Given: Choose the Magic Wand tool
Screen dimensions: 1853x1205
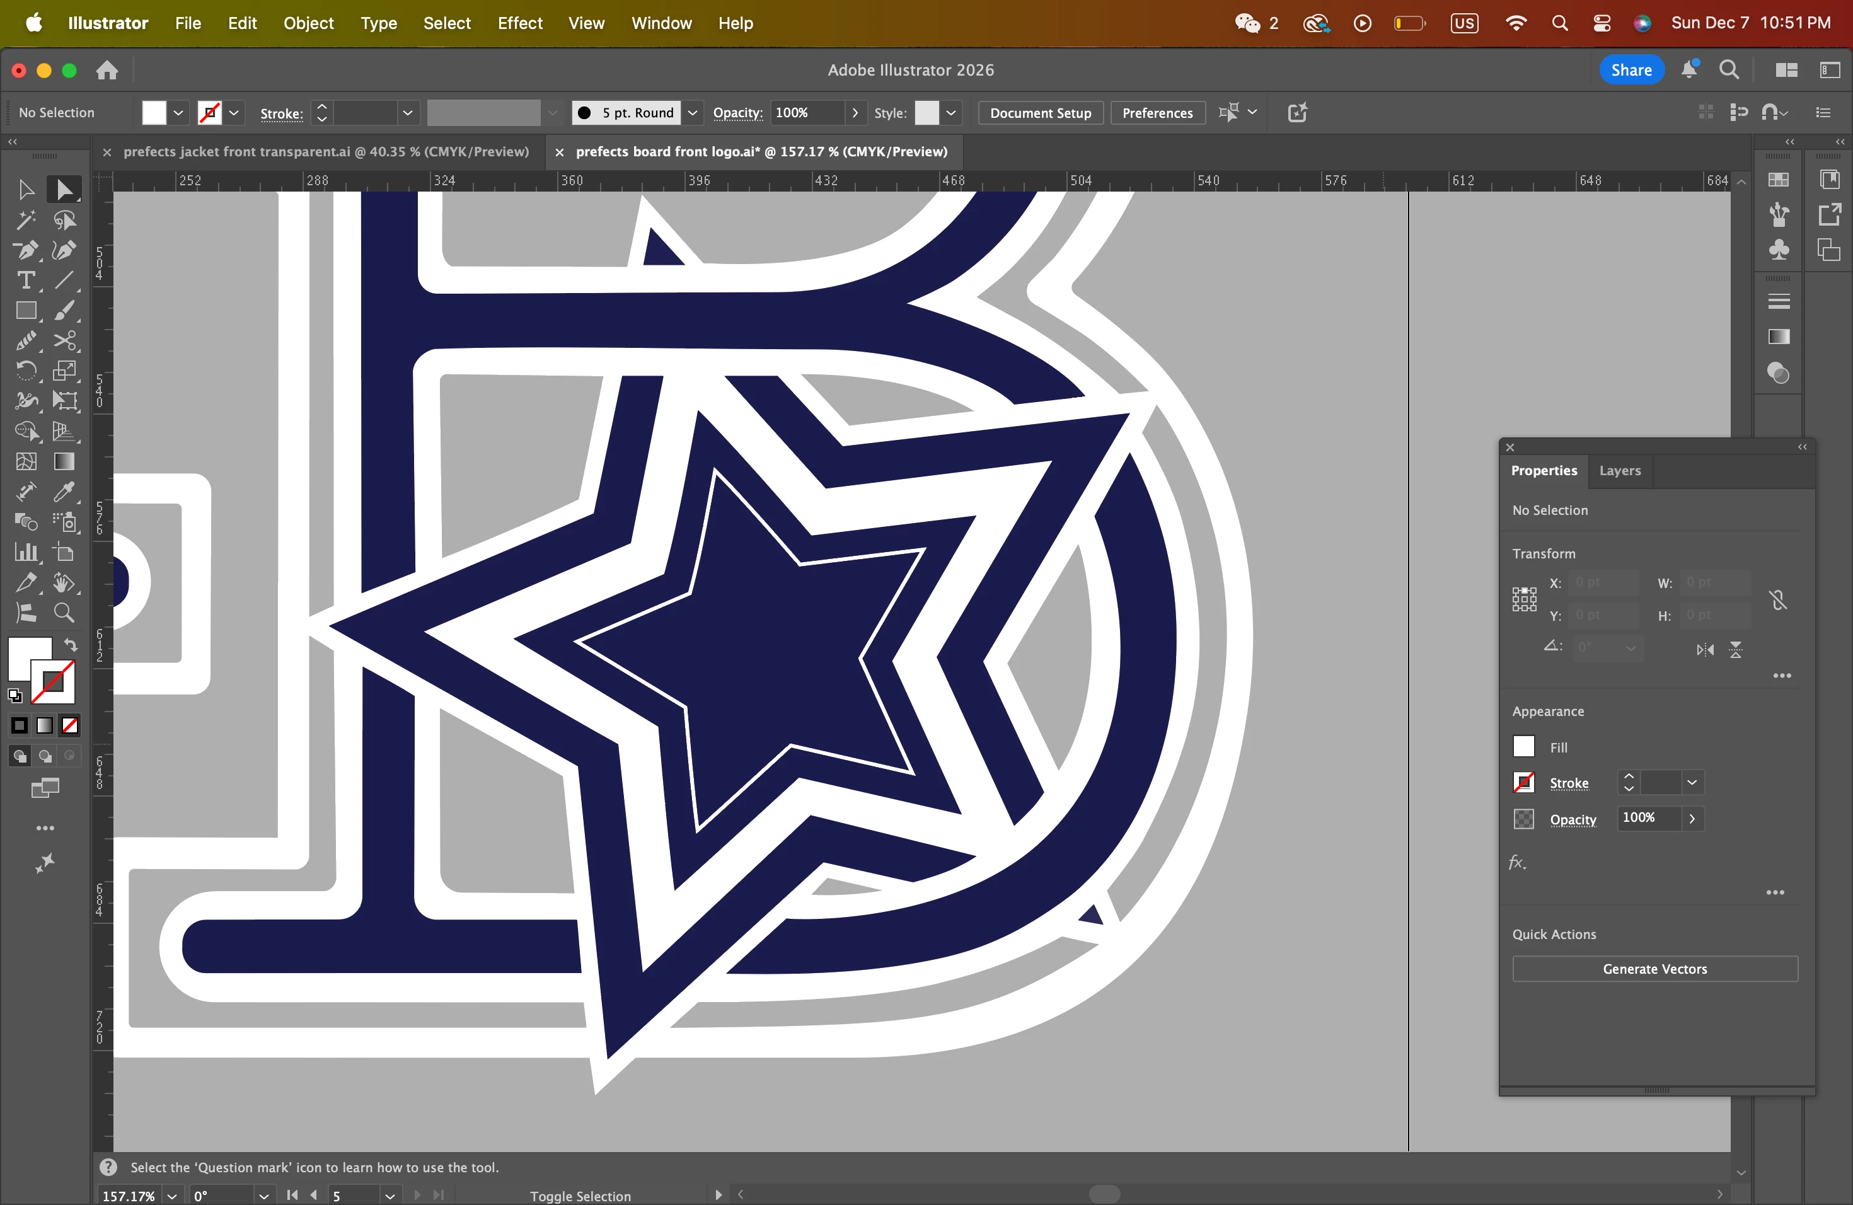Looking at the screenshot, I should pyautogui.click(x=26, y=221).
